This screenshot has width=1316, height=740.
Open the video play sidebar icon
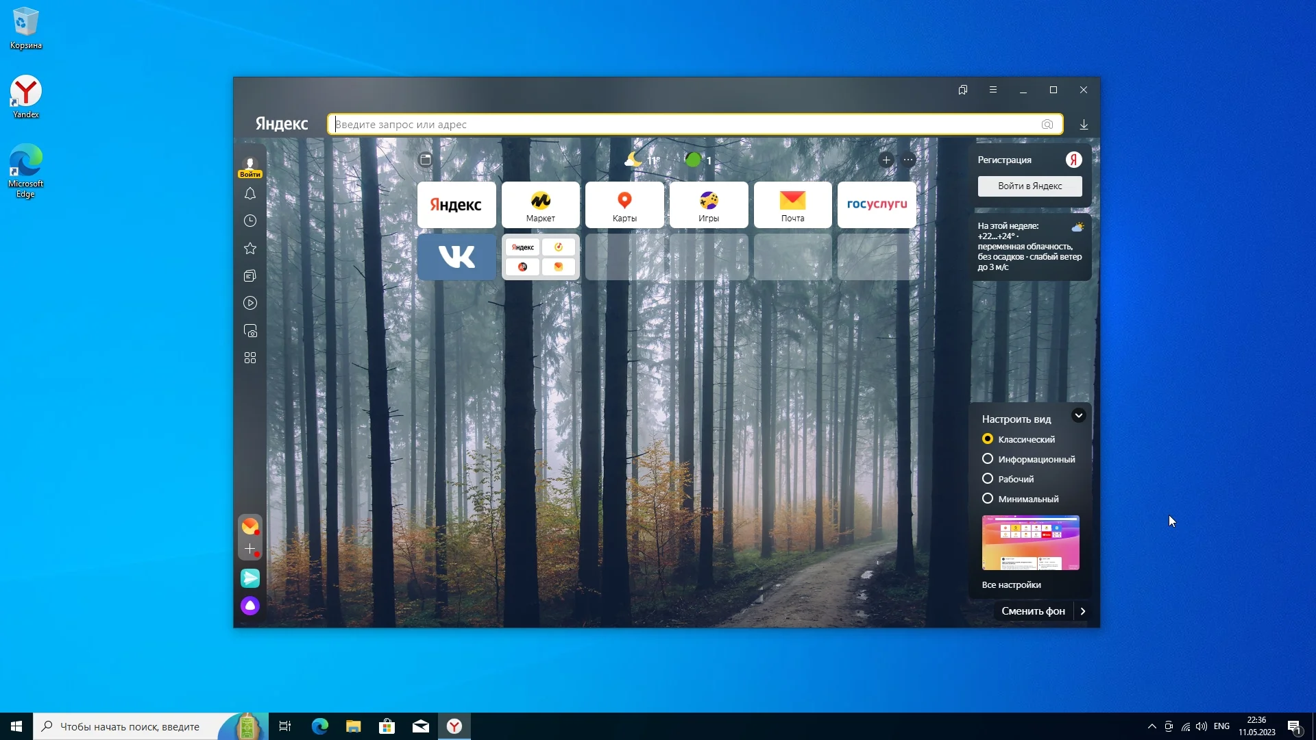250,303
